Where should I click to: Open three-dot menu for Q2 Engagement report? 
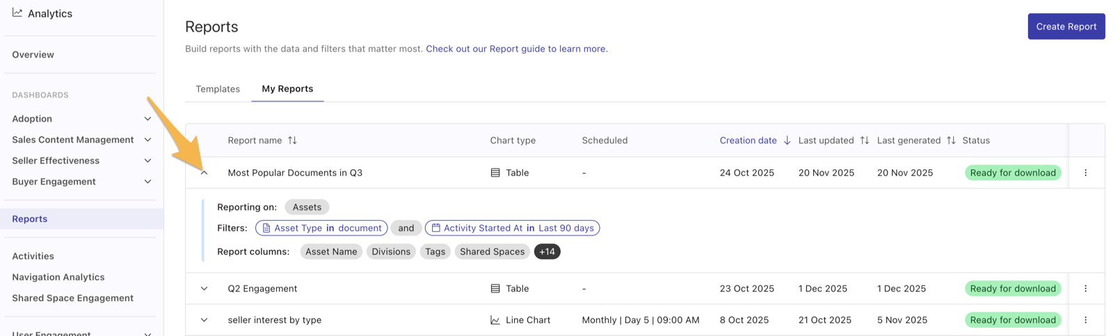coord(1085,289)
